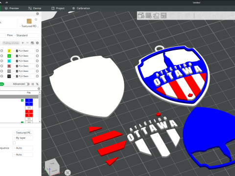Switch to the Project tab

58,8
